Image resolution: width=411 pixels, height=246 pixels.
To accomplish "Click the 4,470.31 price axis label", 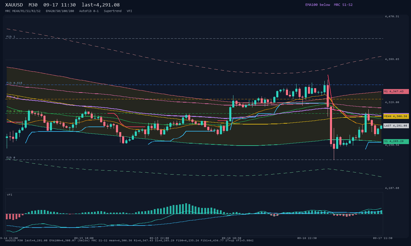I will [392, 16].
